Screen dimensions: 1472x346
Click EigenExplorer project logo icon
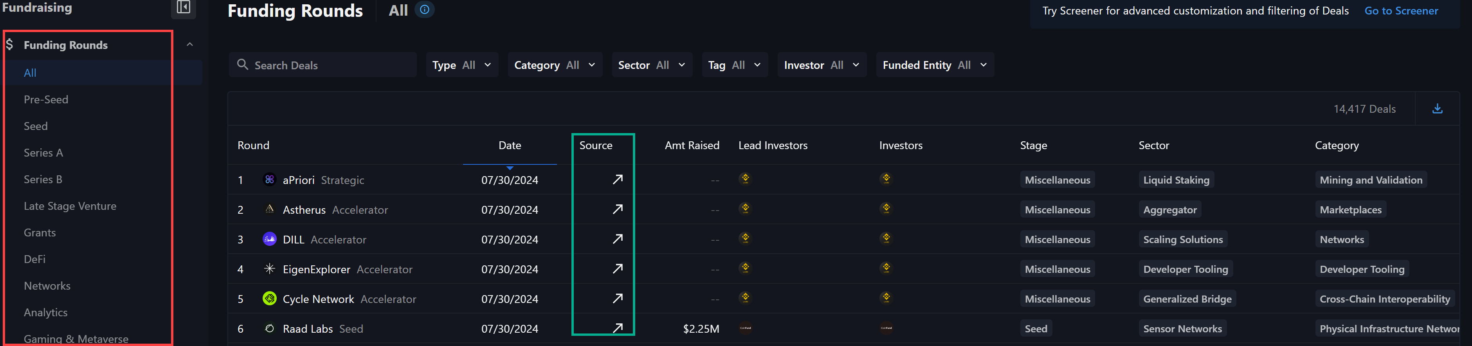(269, 269)
